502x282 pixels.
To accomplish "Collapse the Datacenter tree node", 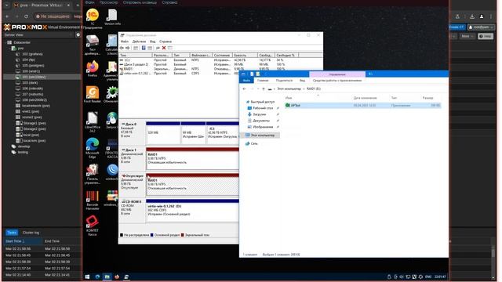I will coord(5,42).
